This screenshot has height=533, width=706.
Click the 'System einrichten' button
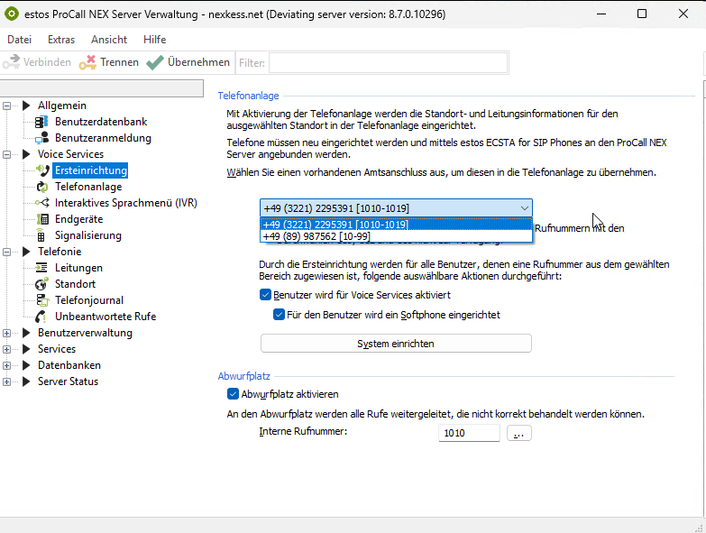(396, 344)
